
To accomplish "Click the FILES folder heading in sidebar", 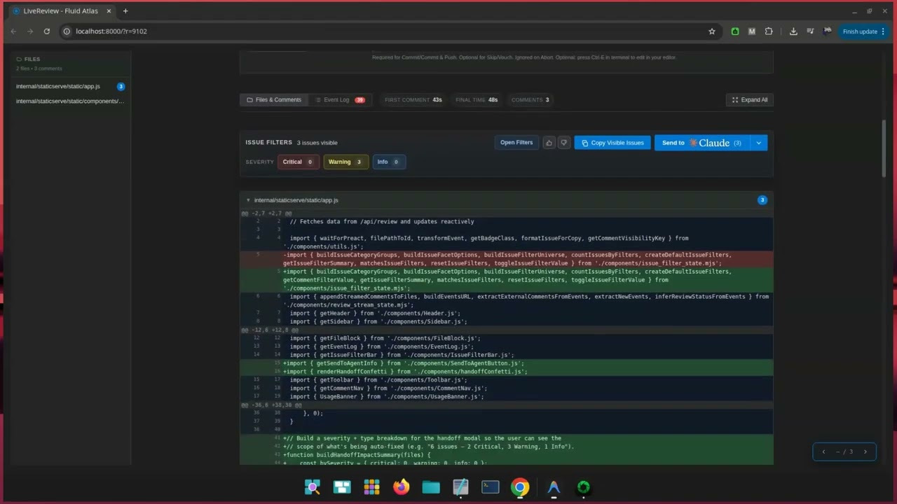I will pos(28,59).
